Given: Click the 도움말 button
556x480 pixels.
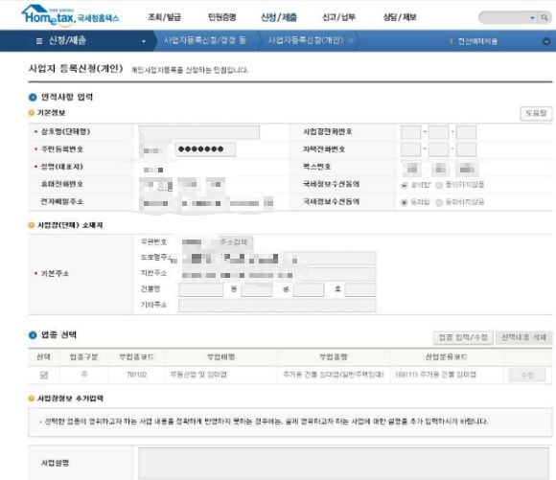Looking at the screenshot, I should tap(536, 113).
